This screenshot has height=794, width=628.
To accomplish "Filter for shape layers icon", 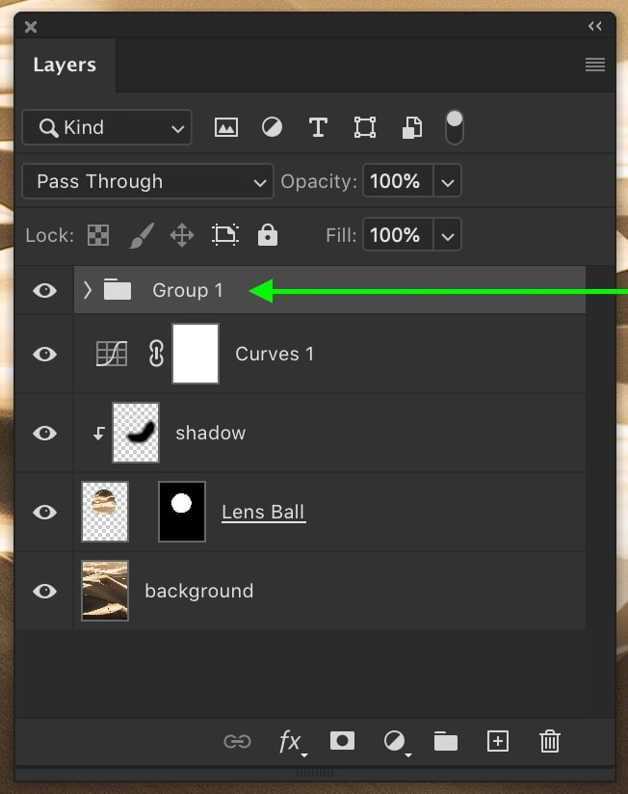I will 364,127.
